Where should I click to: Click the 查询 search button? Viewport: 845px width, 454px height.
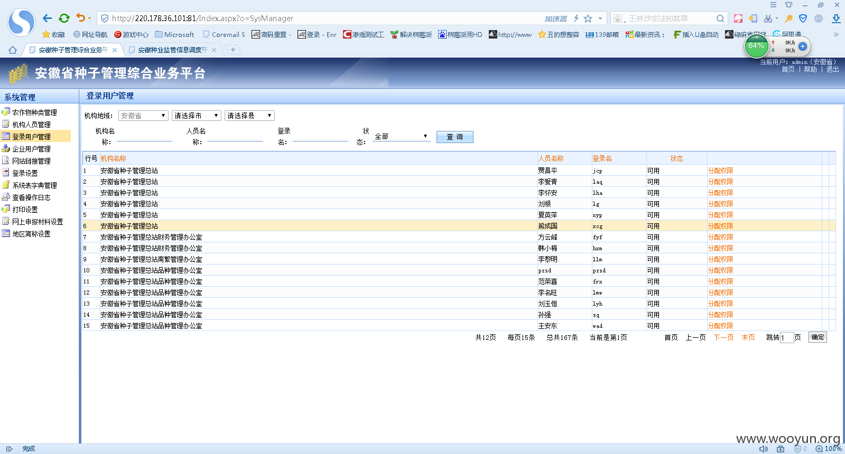(x=454, y=137)
